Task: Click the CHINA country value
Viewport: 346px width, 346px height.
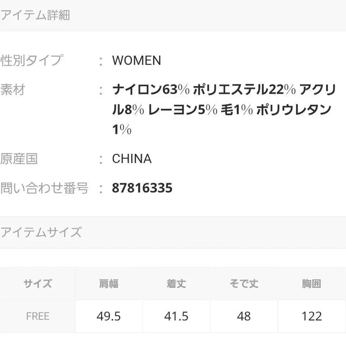Action: (131, 159)
